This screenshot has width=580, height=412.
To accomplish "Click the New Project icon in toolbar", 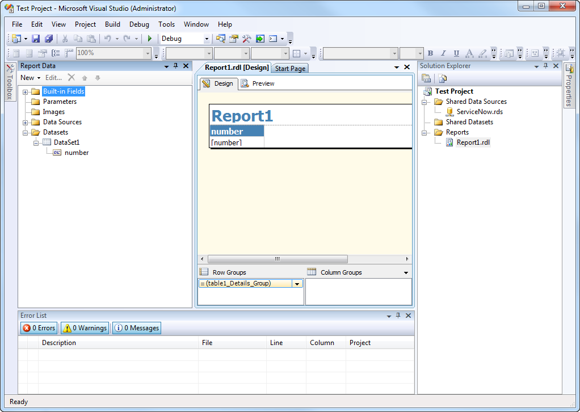I will tap(16, 39).
